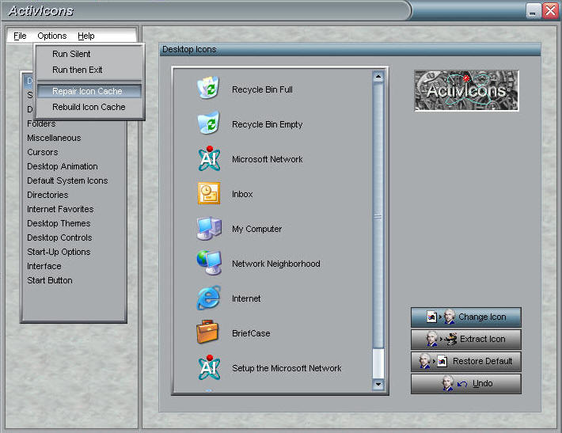Select Repair Icon Cache menu item

coord(89,91)
